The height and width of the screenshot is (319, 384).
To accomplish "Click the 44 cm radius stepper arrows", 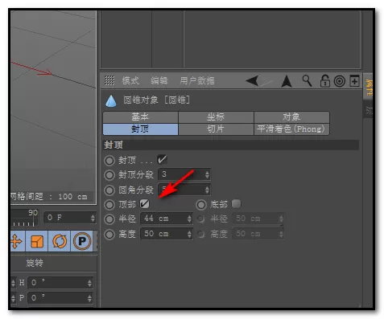I will click(x=189, y=219).
